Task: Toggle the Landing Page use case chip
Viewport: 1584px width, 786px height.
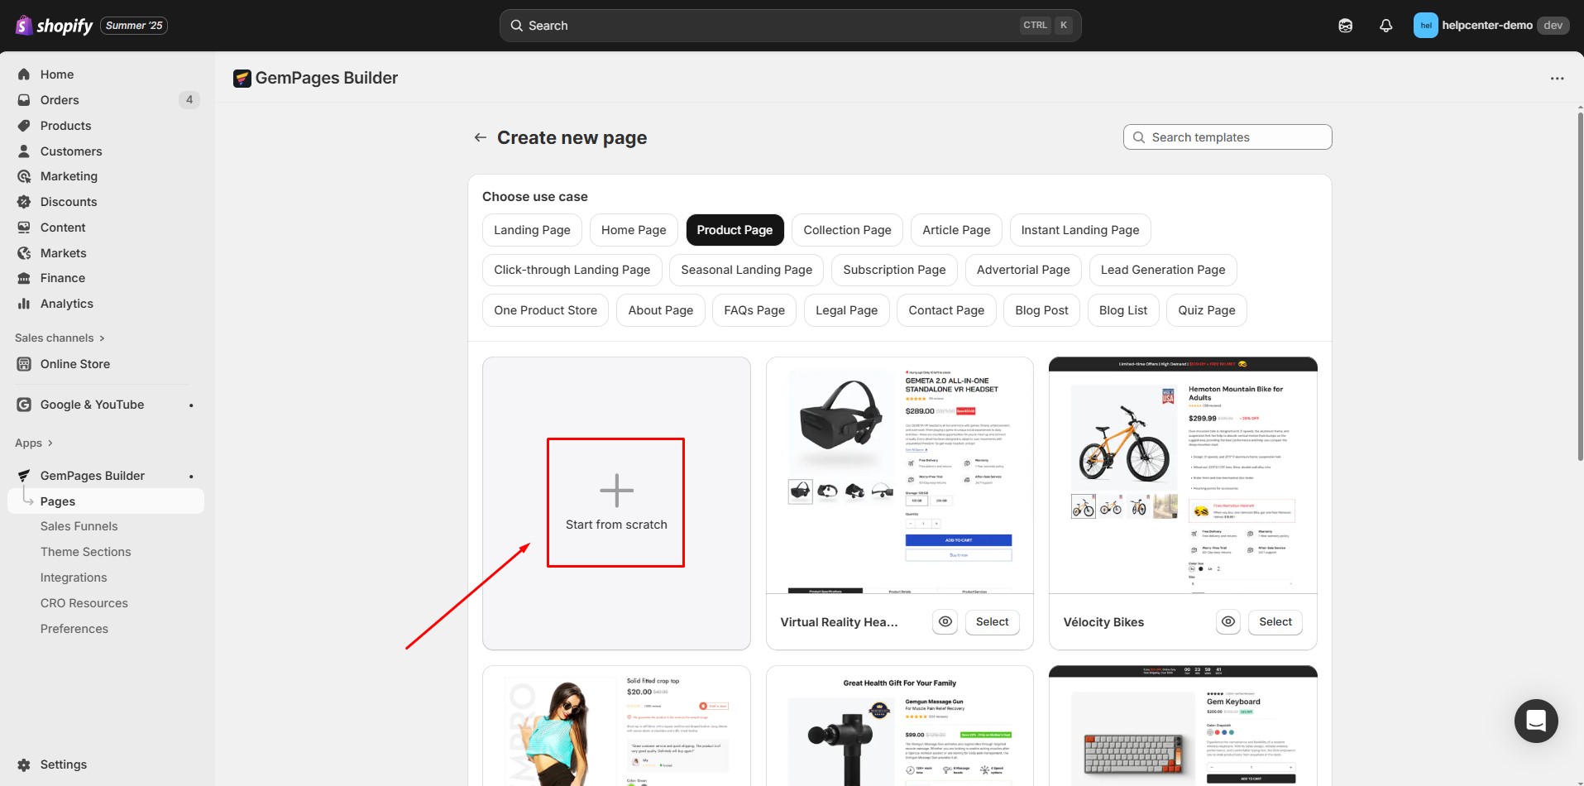Action: coord(532,229)
